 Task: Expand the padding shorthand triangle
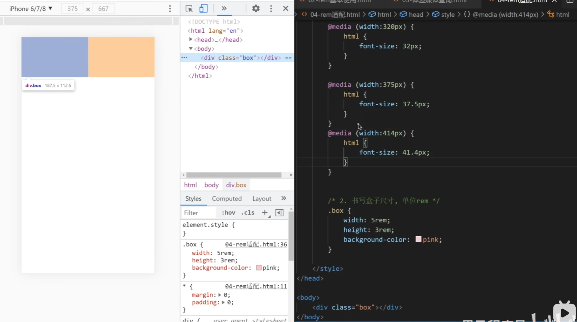point(223,302)
